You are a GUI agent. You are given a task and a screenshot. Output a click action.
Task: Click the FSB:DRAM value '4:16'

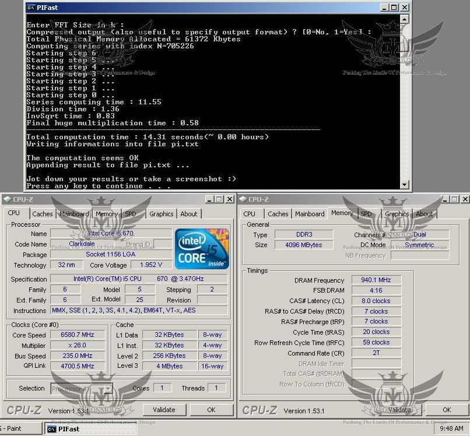tap(376, 290)
